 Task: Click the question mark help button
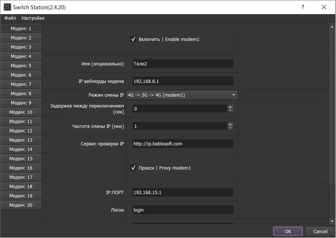point(303,7)
